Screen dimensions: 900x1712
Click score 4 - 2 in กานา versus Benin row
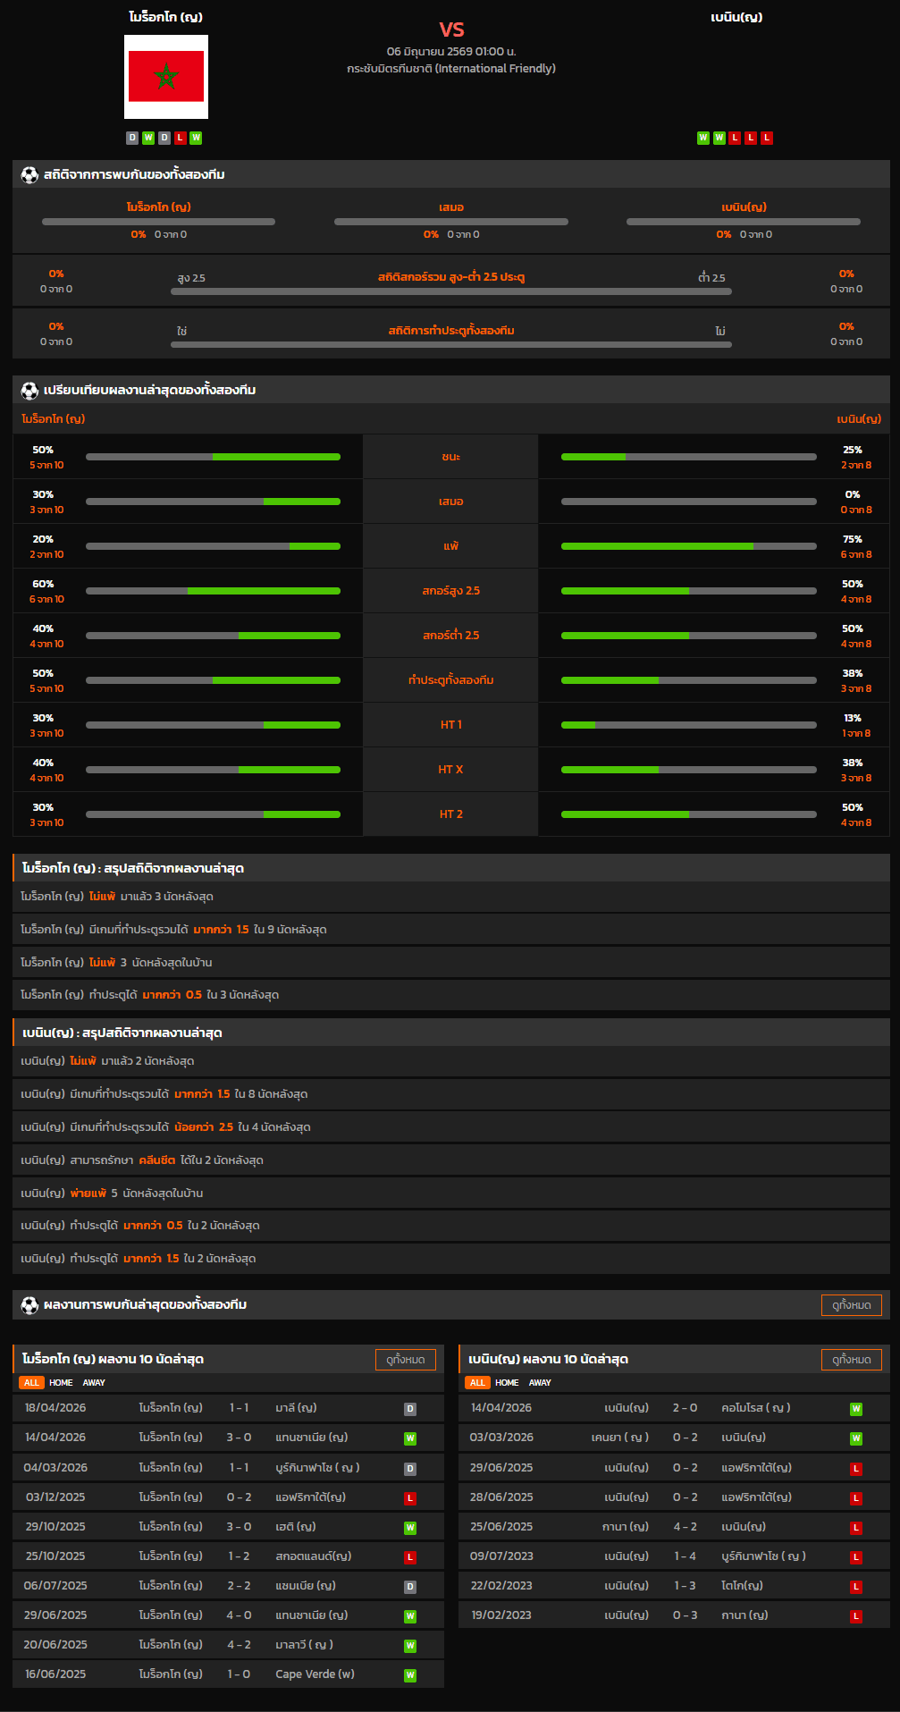(x=685, y=1527)
